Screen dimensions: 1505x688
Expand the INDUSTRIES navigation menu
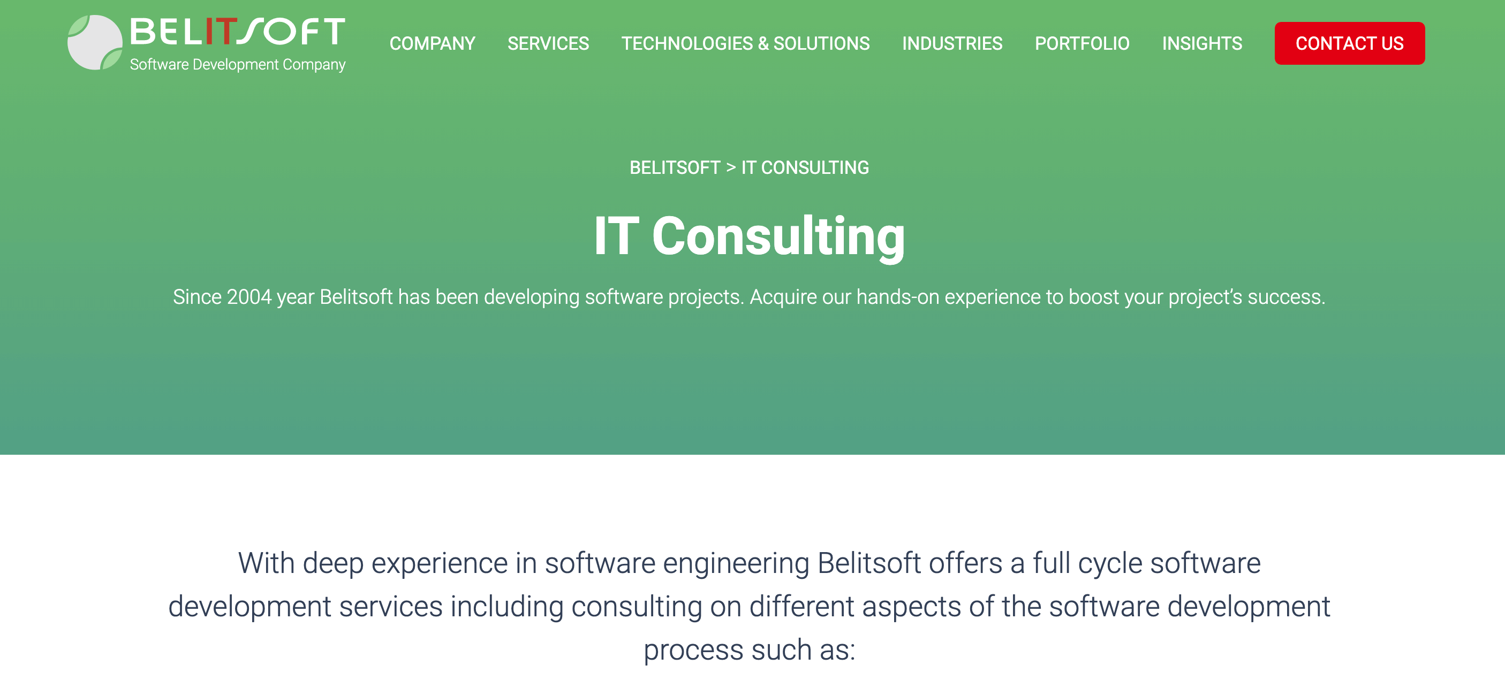[x=952, y=43]
